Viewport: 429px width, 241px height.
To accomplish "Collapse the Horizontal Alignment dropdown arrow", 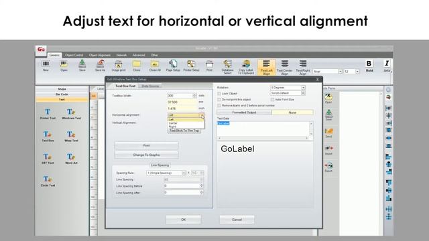I will 202,115.
